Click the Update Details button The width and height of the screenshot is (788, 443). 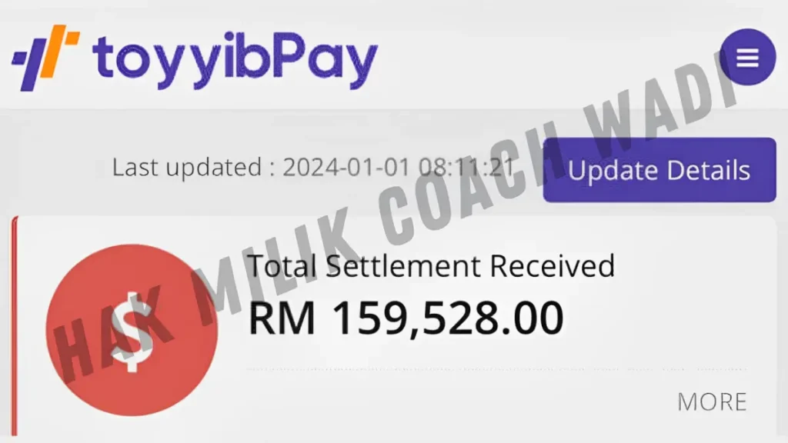(659, 170)
